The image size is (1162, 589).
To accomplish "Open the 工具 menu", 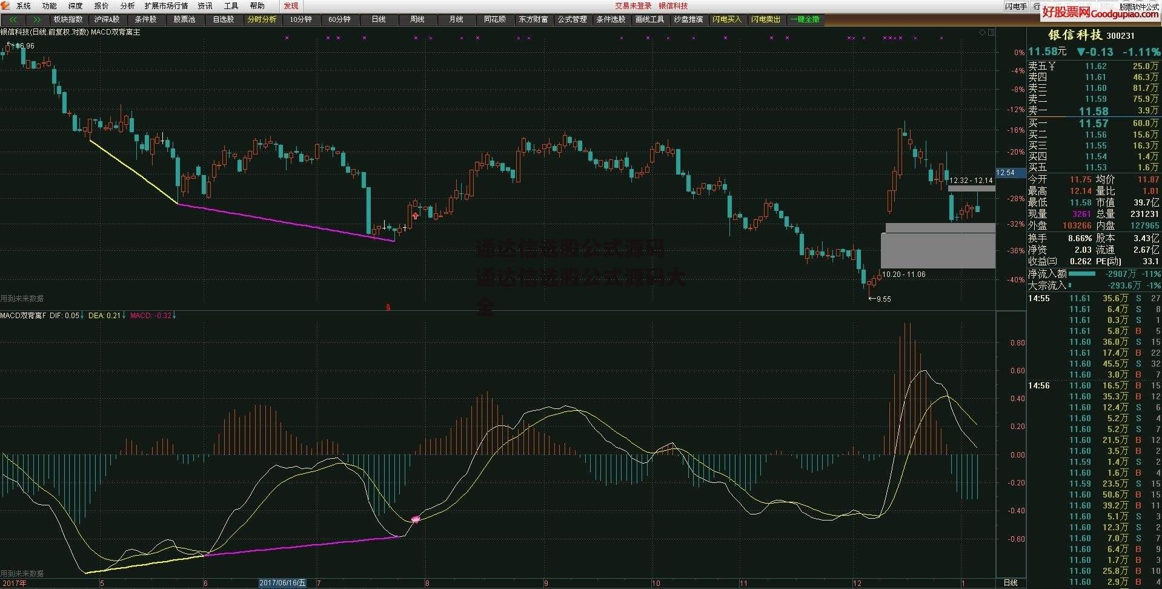I will click(231, 6).
